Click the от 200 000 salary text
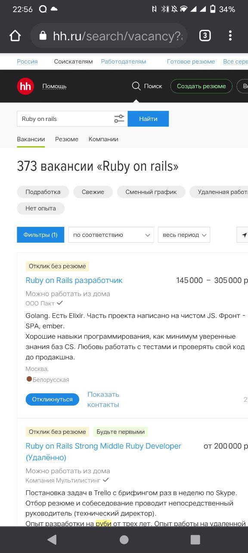Viewport: 248px width, 553px height. click(226, 446)
